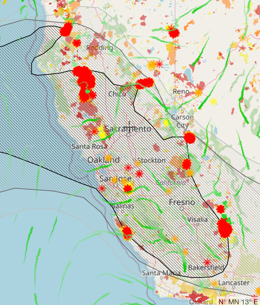
Task: Select the Santa Rosa city label
Action: (89, 146)
